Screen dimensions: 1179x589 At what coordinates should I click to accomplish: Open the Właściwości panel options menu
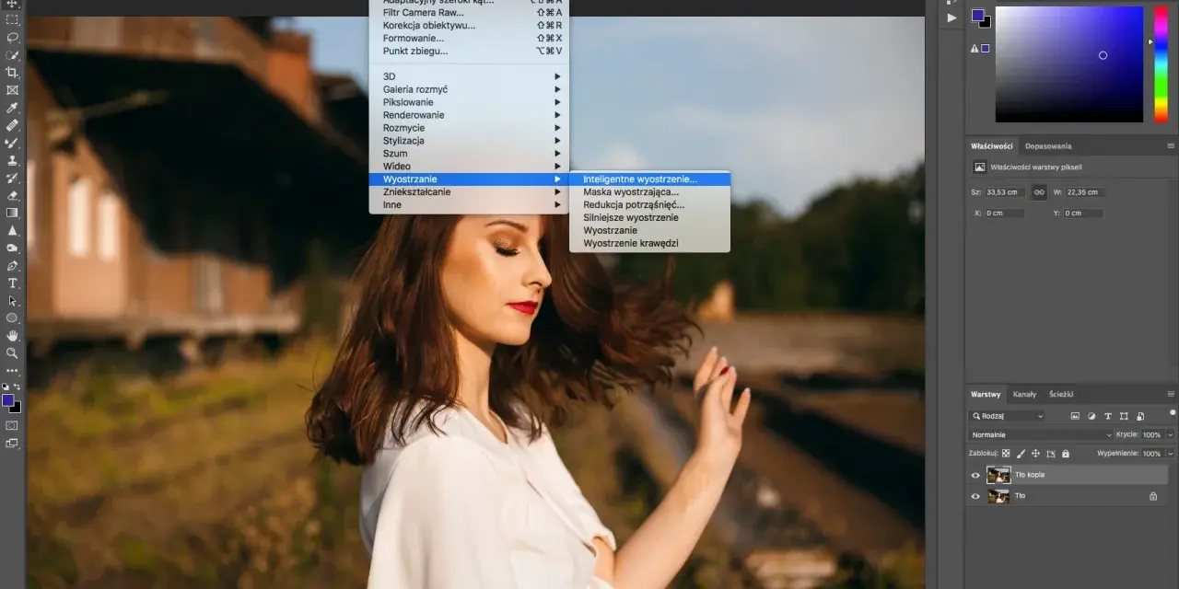[1171, 145]
